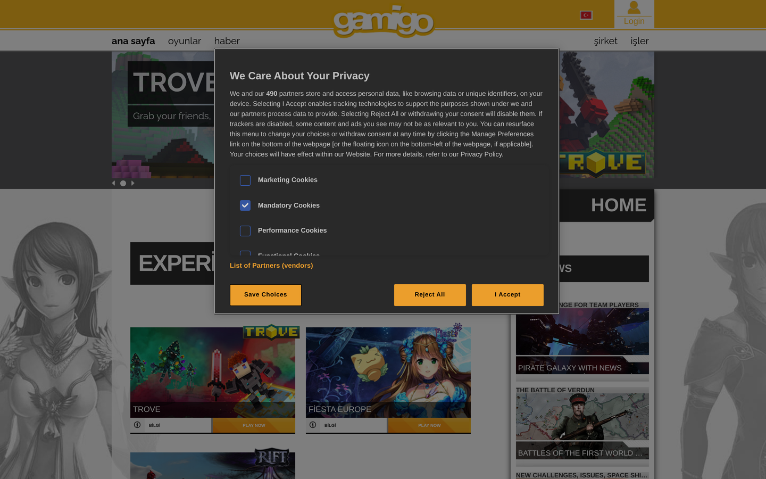Select the Turkish flag language icon

586,15
